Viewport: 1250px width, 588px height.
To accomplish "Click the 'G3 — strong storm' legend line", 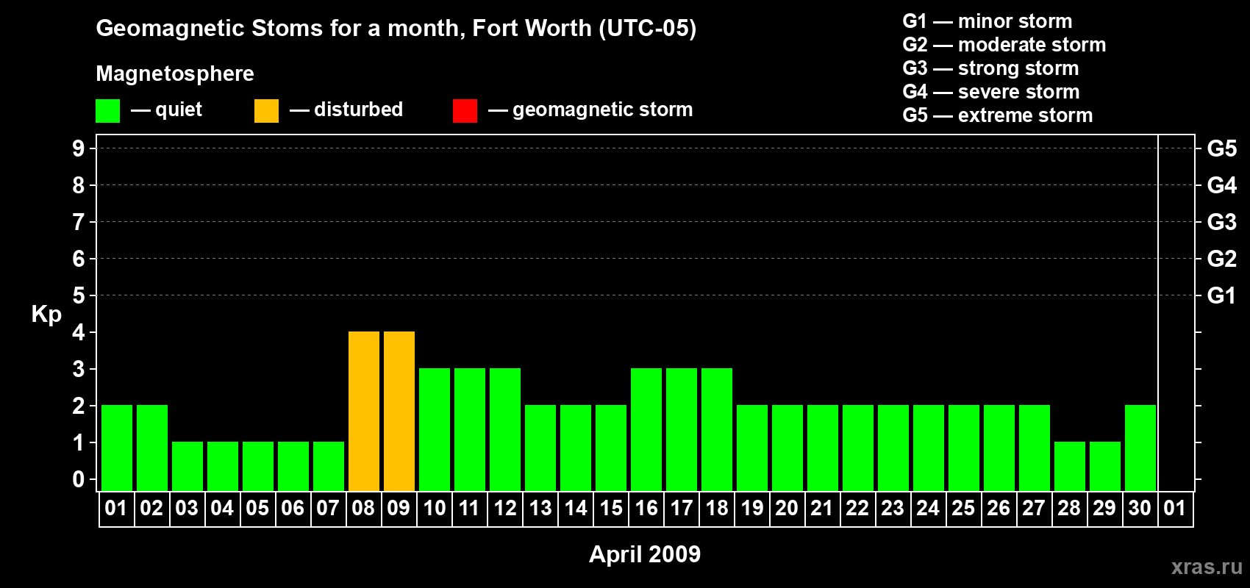I will point(990,68).
